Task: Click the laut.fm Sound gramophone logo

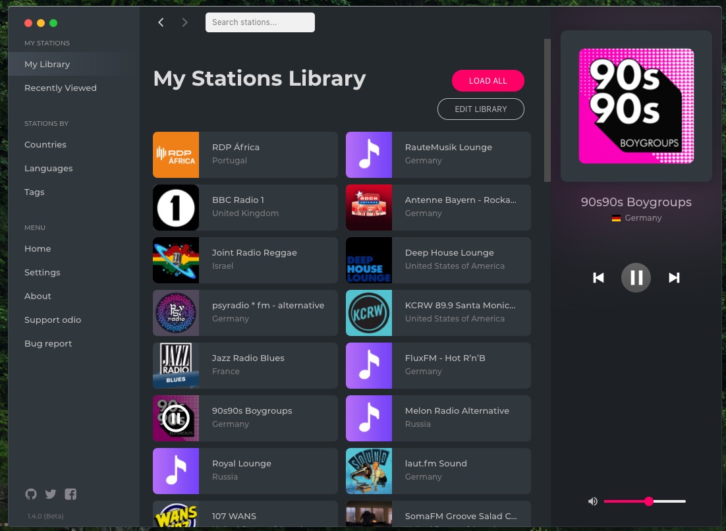Action: click(x=369, y=471)
